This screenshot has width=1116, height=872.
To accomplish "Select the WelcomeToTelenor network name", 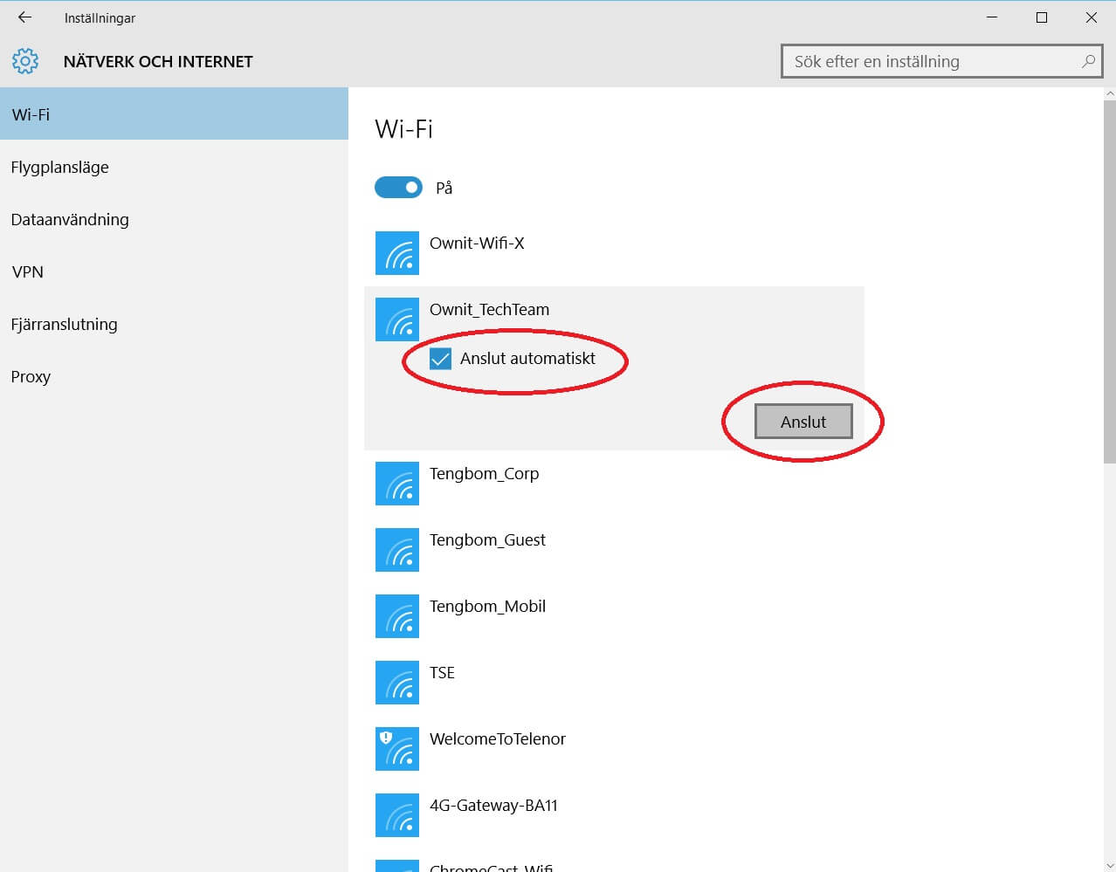I will 498,738.
